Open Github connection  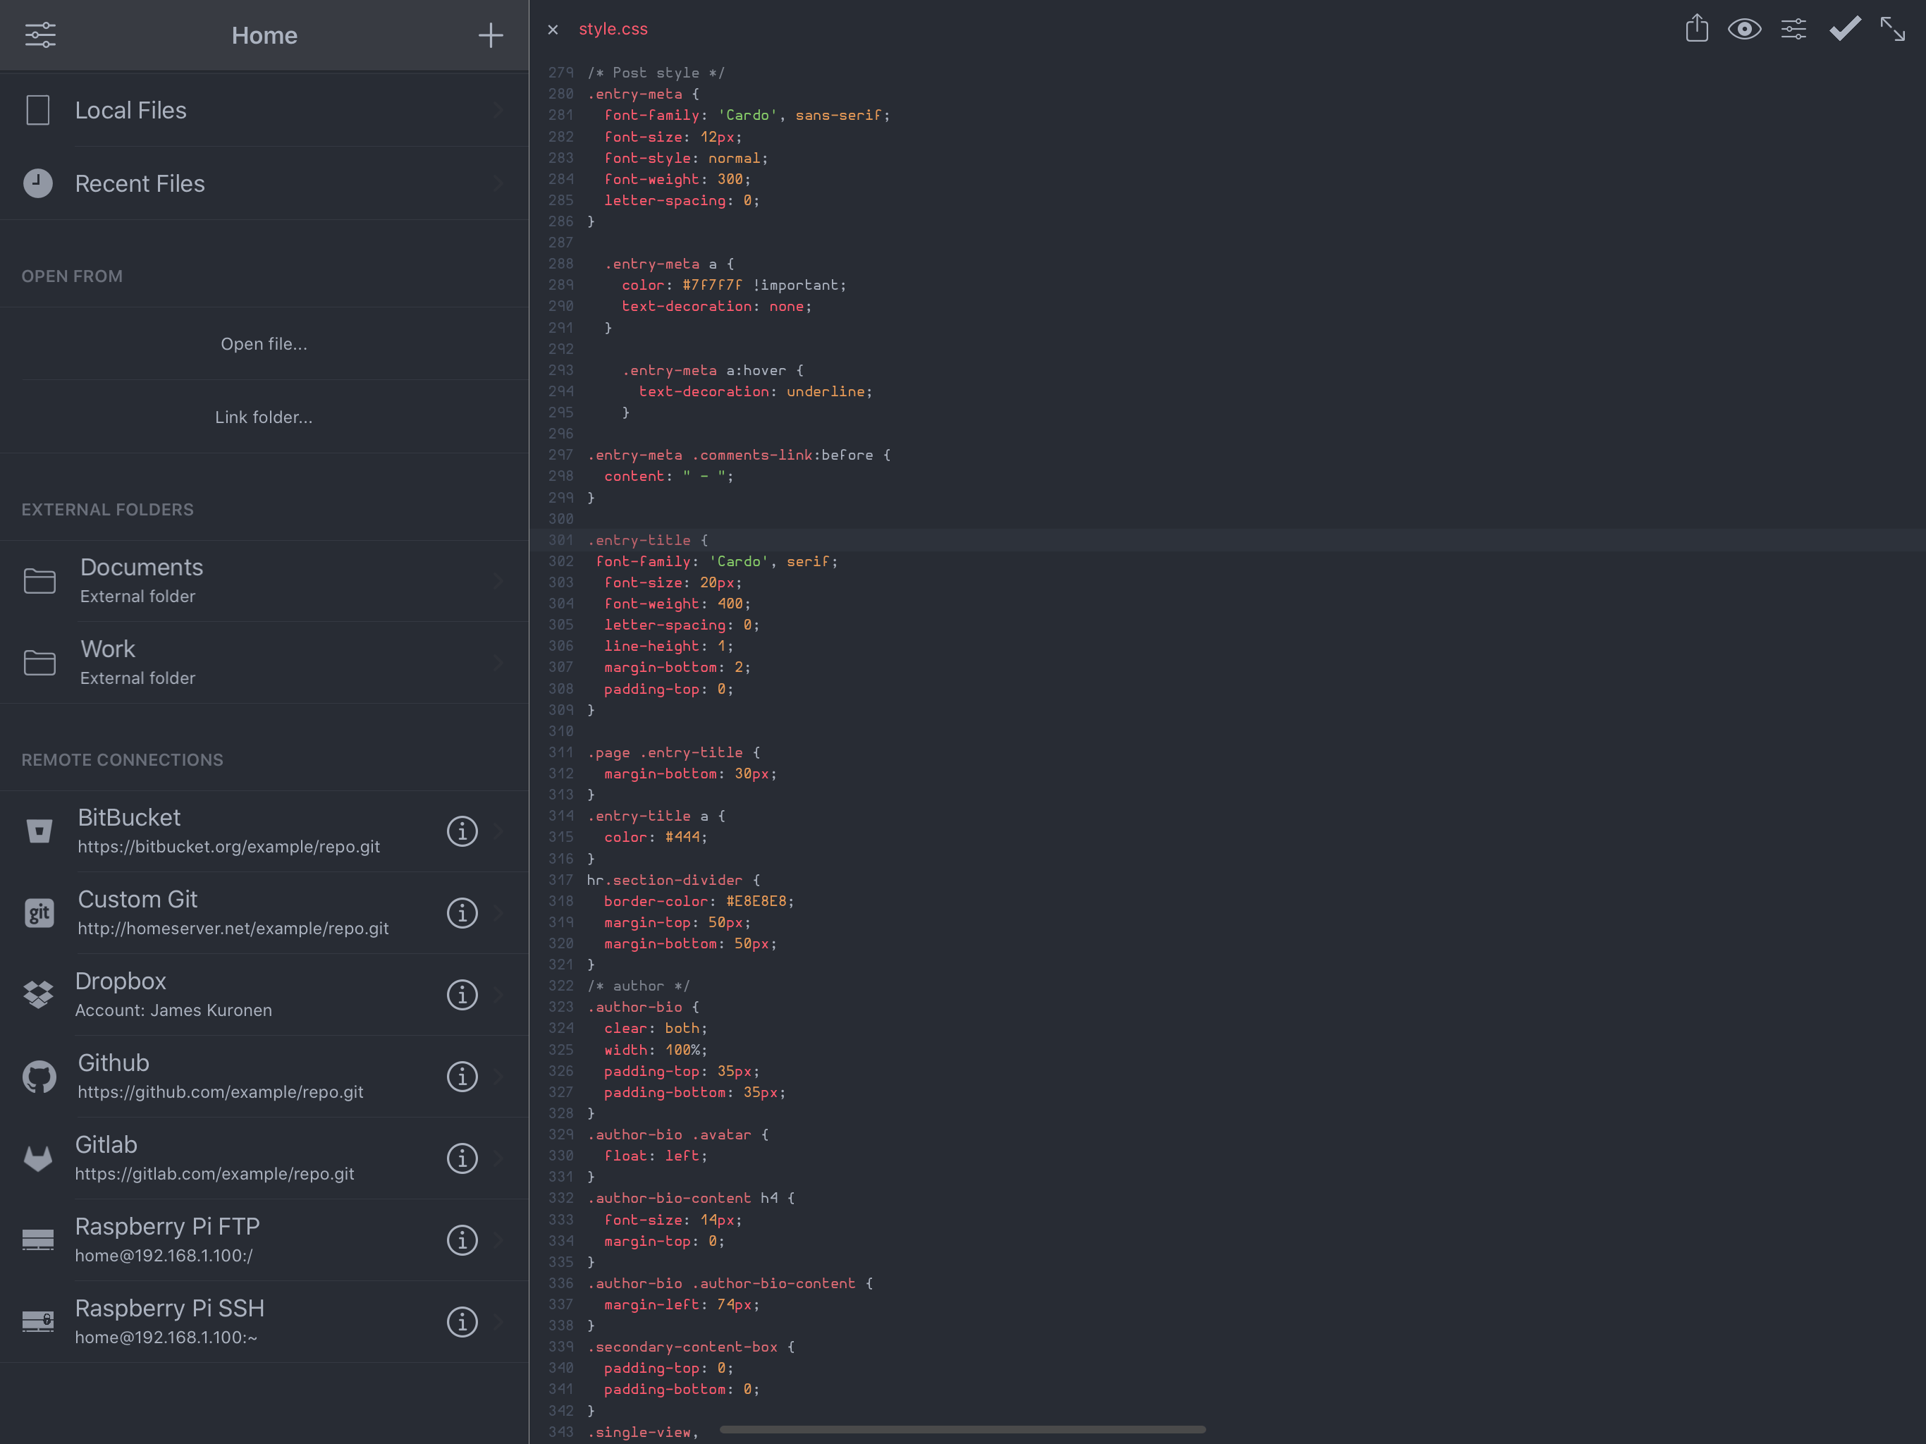[x=264, y=1077]
